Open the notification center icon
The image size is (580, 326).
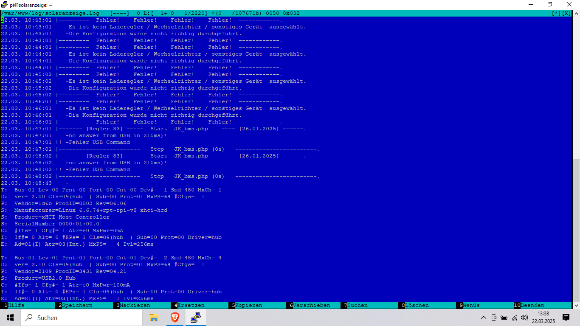point(566,318)
